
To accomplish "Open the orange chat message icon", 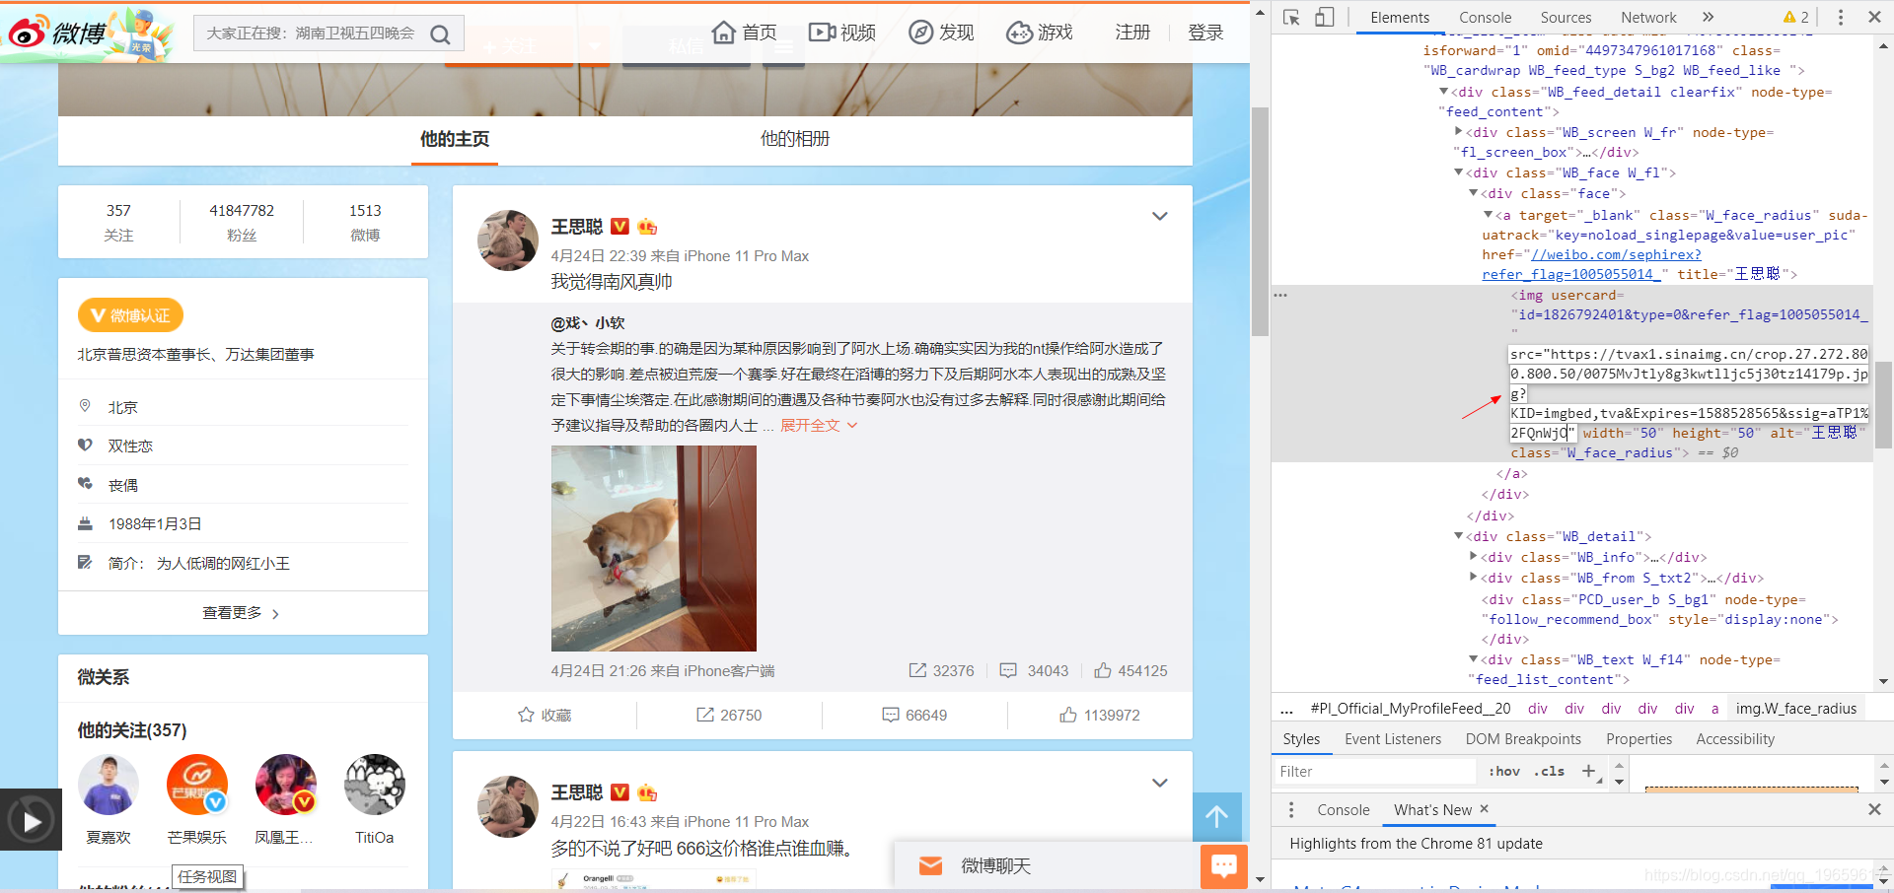I will 1224,866.
